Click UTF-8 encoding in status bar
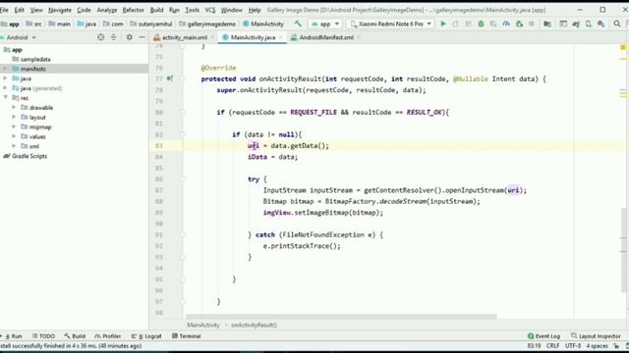The width and height of the screenshot is (629, 353). coord(573,346)
